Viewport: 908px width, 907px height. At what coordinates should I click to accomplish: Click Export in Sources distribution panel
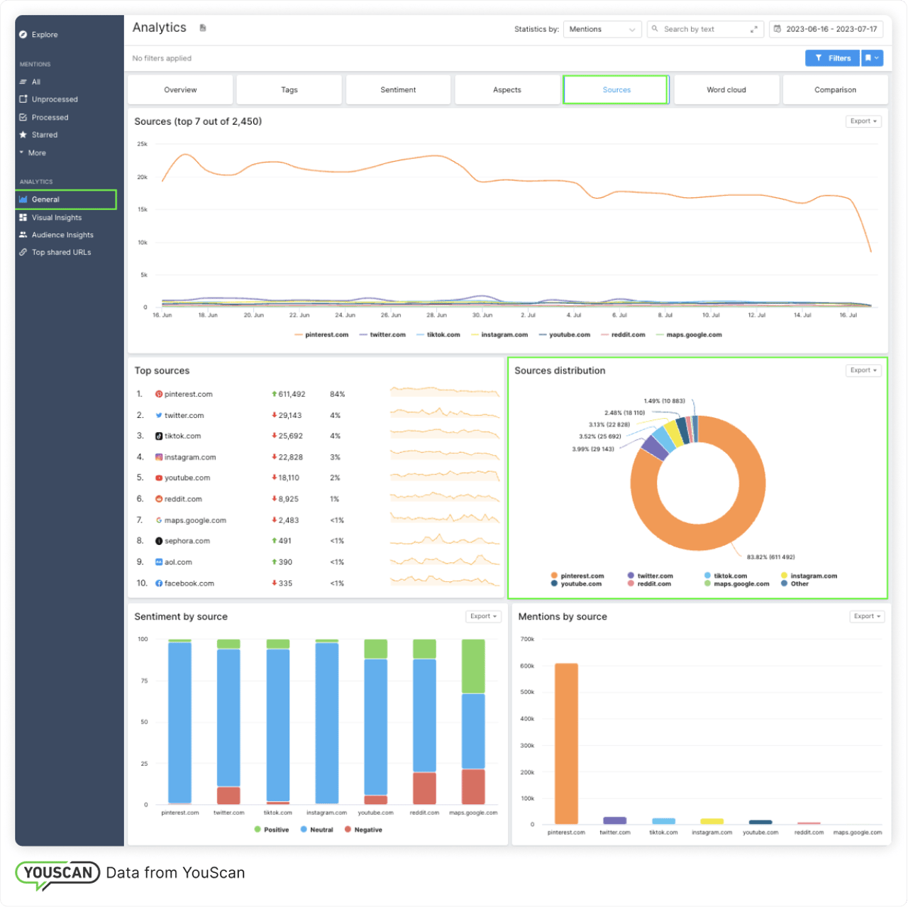coord(863,370)
